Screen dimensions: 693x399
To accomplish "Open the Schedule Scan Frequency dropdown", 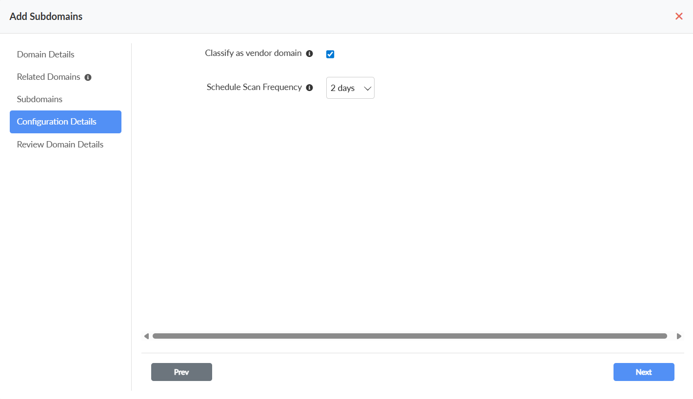I will click(x=350, y=88).
